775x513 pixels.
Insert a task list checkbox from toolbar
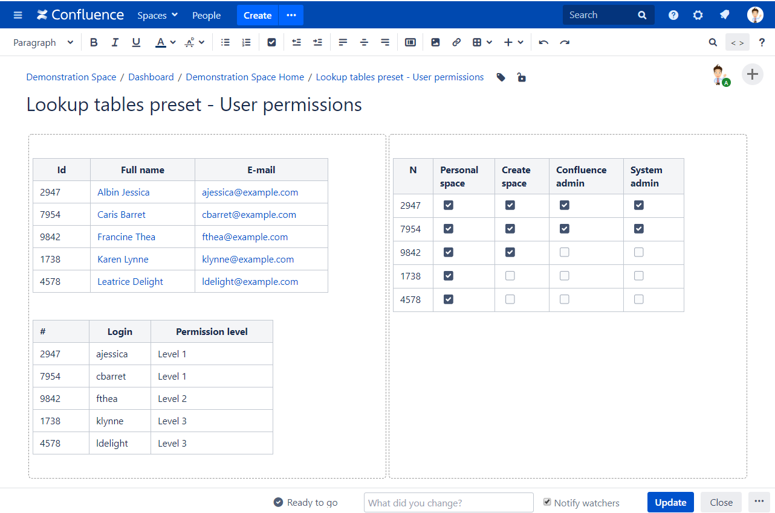(x=271, y=42)
